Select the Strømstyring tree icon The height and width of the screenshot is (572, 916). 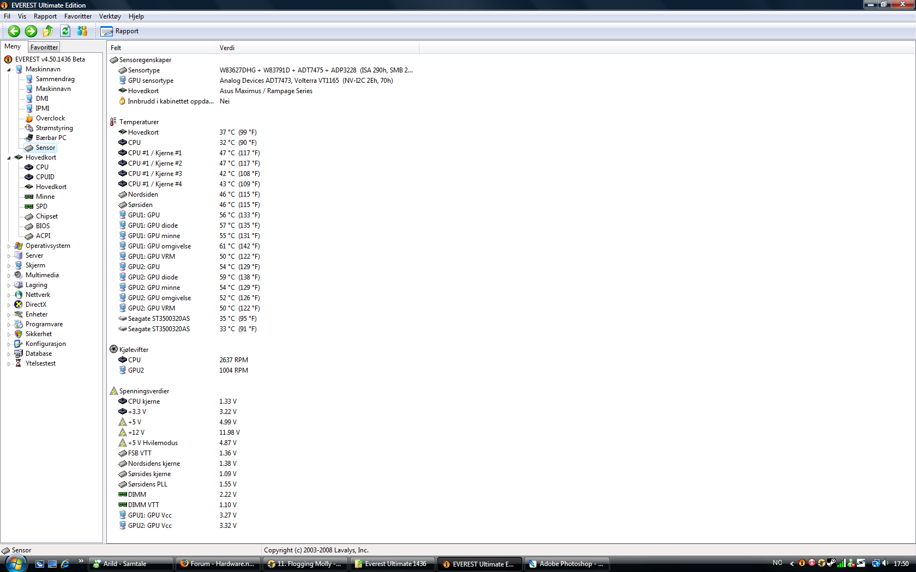pyautogui.click(x=29, y=128)
